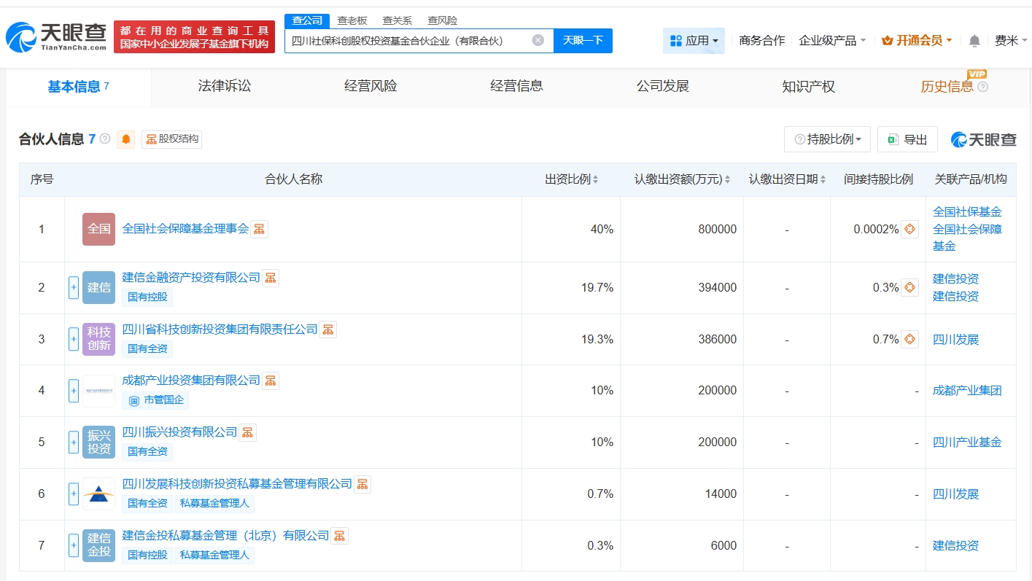
Task: Clear the search box with X icon
Action: click(538, 40)
